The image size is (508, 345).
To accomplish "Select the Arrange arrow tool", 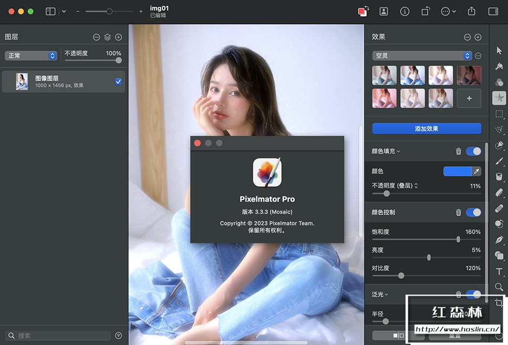I will click(x=499, y=50).
